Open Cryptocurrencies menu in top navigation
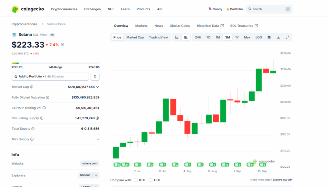This screenshot has height=187, width=329. 64,9
